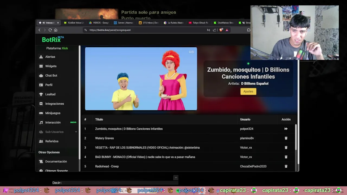Click the song queue scrollbar
The image size is (347, 195).
point(295,137)
